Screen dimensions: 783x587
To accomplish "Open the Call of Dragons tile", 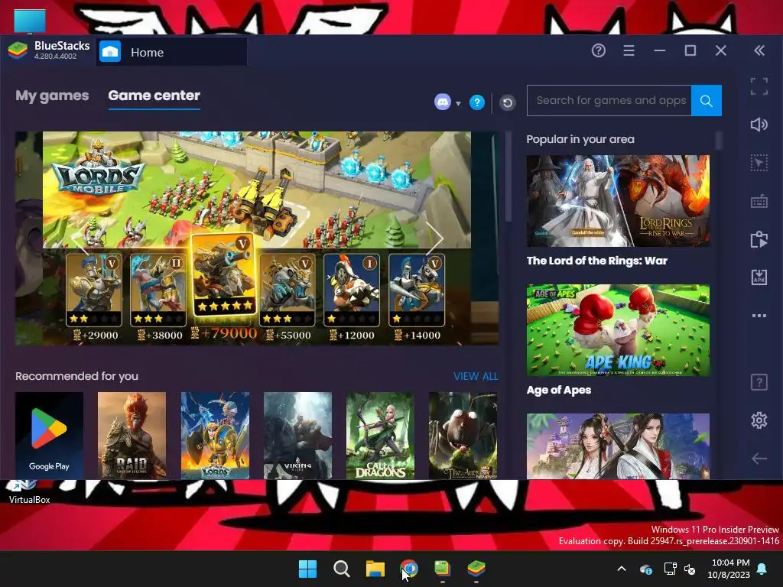I will pos(380,435).
